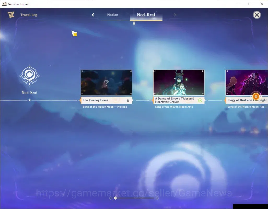Switch to the Natlan tab
The image size is (268, 209).
[x=113, y=15]
